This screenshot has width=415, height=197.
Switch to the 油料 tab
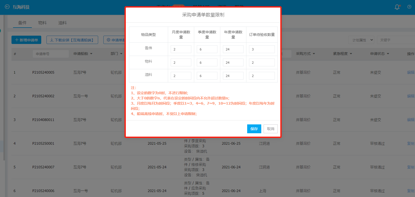point(62,23)
